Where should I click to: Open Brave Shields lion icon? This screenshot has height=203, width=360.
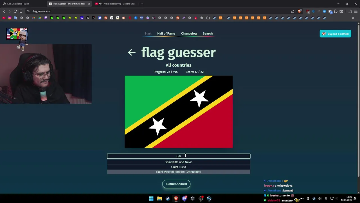tap(300, 11)
